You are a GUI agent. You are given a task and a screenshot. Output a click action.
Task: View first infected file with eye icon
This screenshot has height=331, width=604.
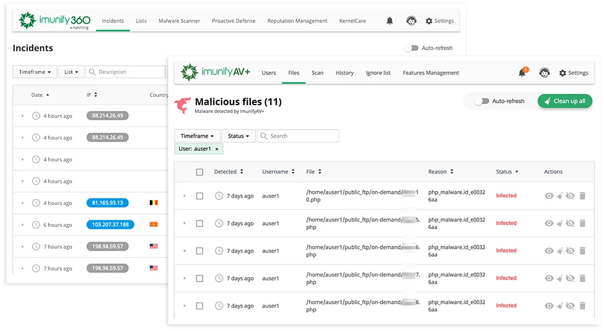click(549, 196)
